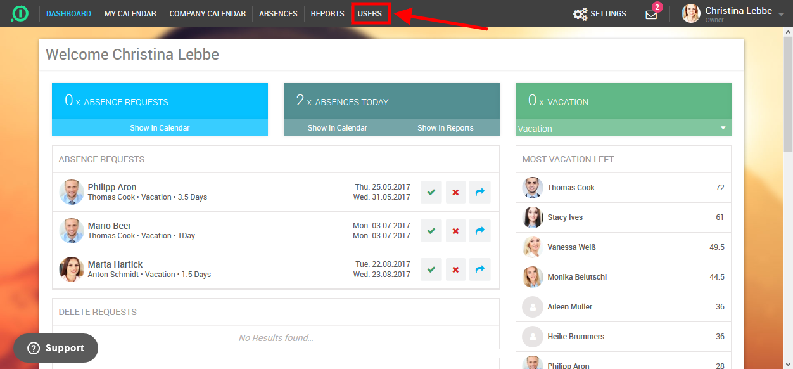Forward Marta Hartick's request with blue arrow
793x369 pixels.
[479, 269]
